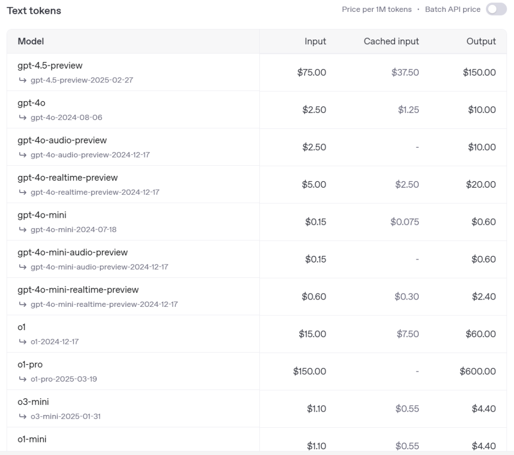Click the arrow icon beside gpt-4o-audio-preview-2024-12-17
This screenshot has height=455, width=514.
tap(22, 155)
